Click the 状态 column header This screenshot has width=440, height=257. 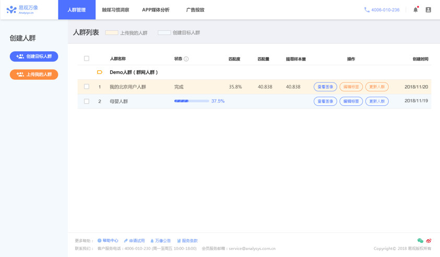click(x=178, y=58)
